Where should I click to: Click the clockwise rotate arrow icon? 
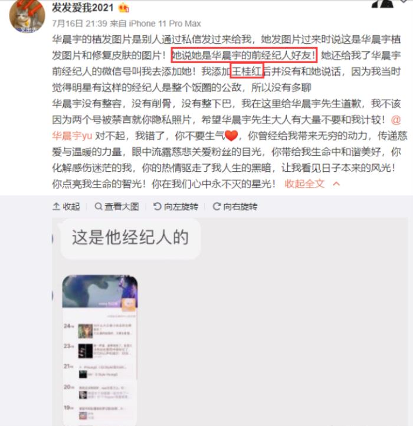coord(217,207)
